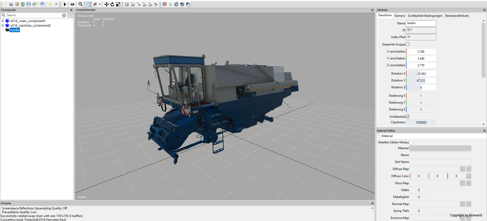Clear the Scenegraph search field

[x=64, y=15]
